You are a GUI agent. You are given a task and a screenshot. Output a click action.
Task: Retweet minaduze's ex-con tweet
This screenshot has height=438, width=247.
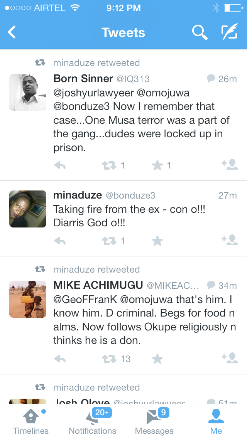109,241
